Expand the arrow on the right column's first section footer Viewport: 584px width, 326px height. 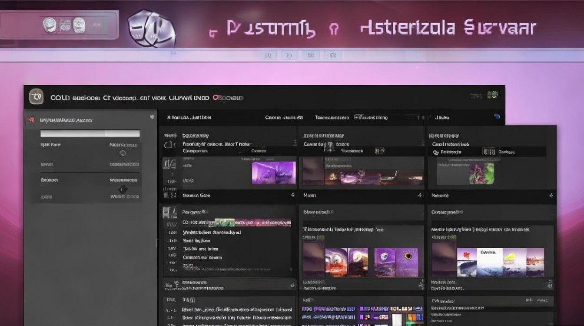pyautogui.click(x=551, y=196)
